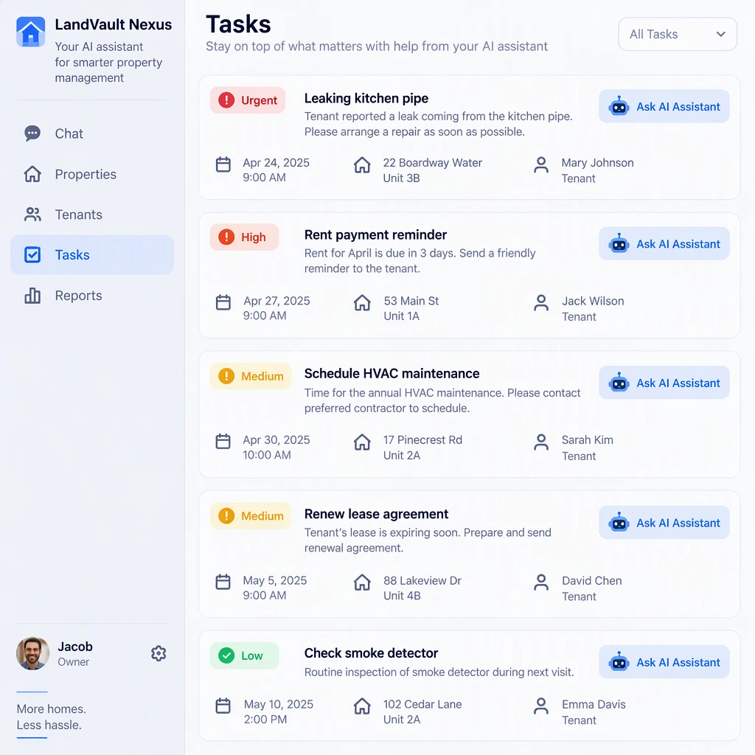Click the Properties house icon in sidebar
755x755 pixels.
(32, 174)
